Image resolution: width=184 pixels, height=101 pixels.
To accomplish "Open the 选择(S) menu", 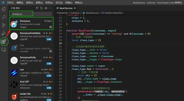I will click(30, 3).
